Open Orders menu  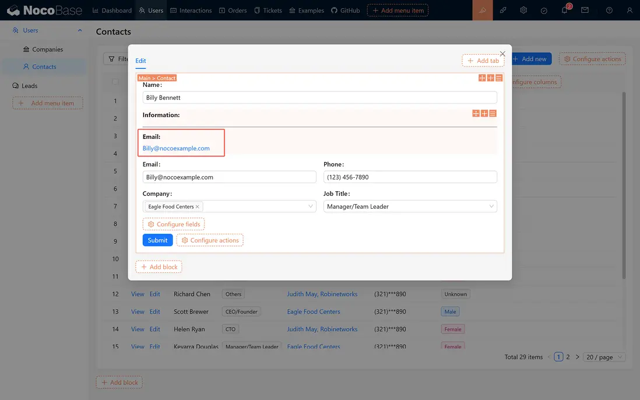pos(233,10)
